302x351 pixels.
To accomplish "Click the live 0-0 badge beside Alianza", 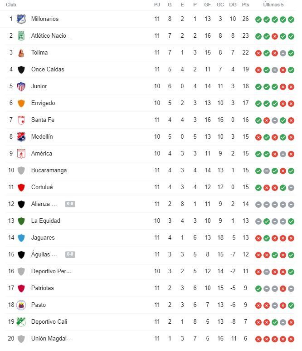I will click(70, 204).
